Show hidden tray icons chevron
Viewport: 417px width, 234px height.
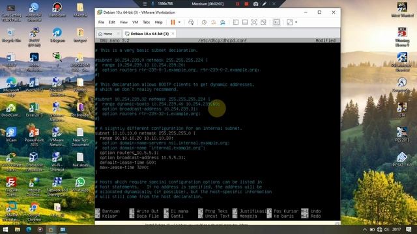365,229
